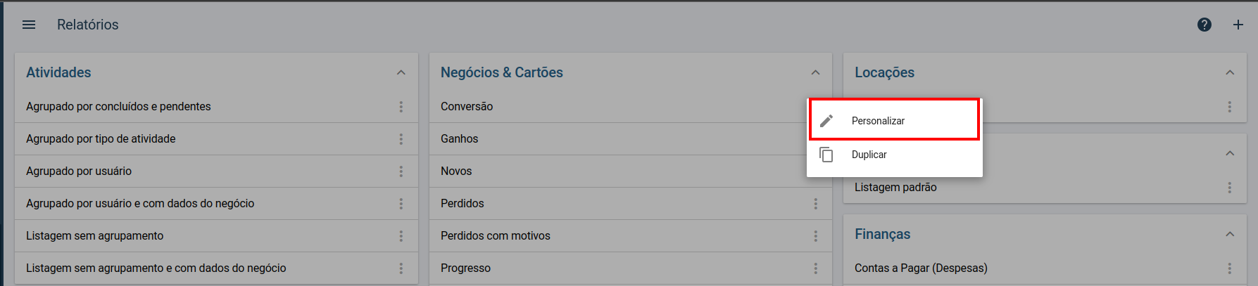Open the hamburger navigation menu
This screenshot has height=286, width=1258.
click(29, 25)
